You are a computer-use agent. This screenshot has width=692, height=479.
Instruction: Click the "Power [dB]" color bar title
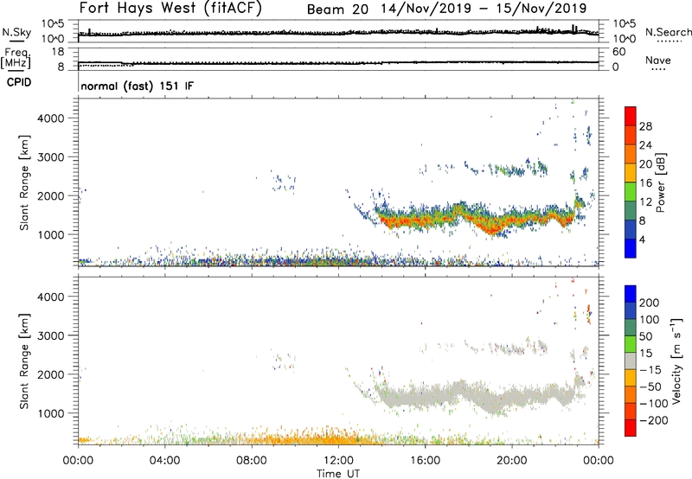click(x=661, y=182)
